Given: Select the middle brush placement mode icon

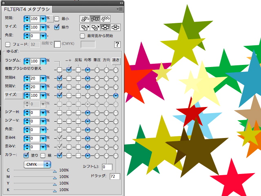Looking at the screenshot, I should click(x=95, y=19).
